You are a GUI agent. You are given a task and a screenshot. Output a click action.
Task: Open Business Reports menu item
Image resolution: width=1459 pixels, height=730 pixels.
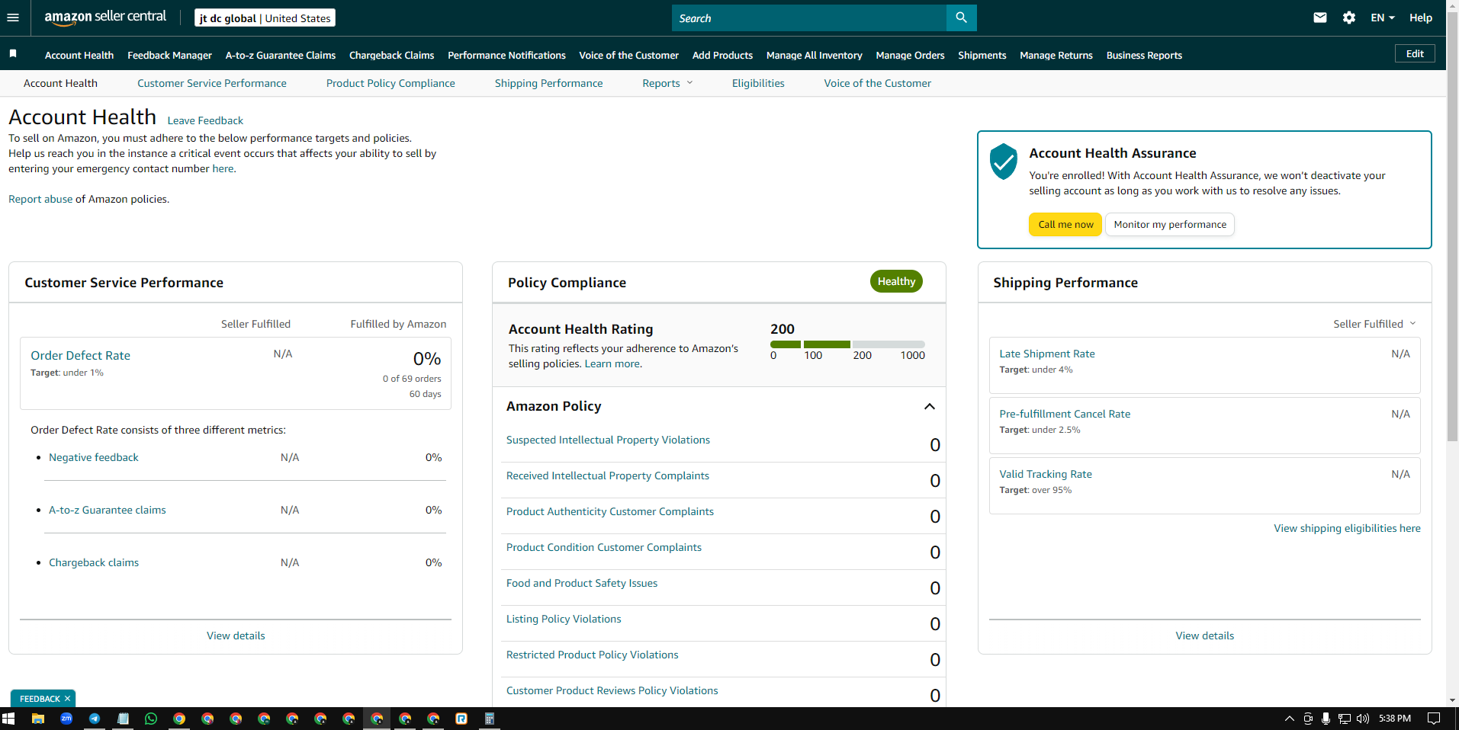coord(1144,55)
